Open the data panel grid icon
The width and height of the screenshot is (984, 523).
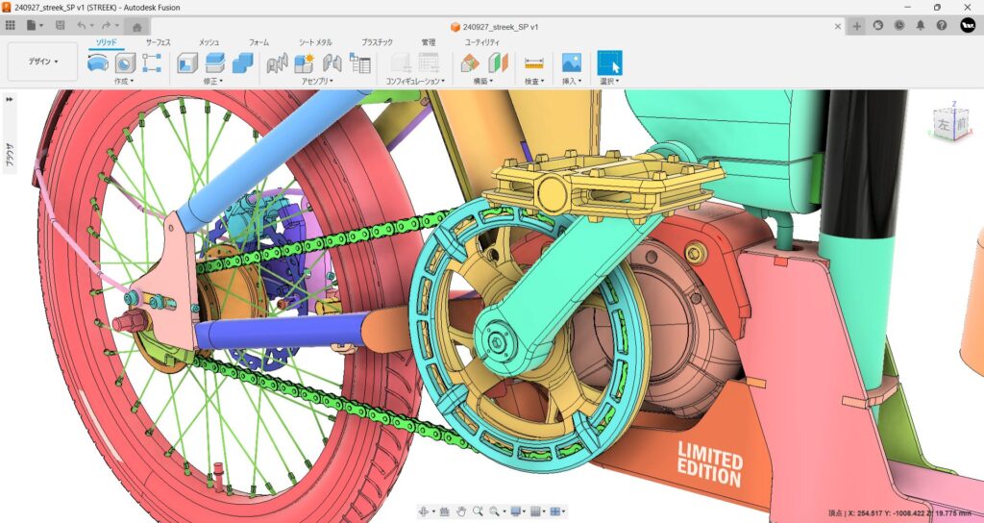pyautogui.click(x=10, y=26)
